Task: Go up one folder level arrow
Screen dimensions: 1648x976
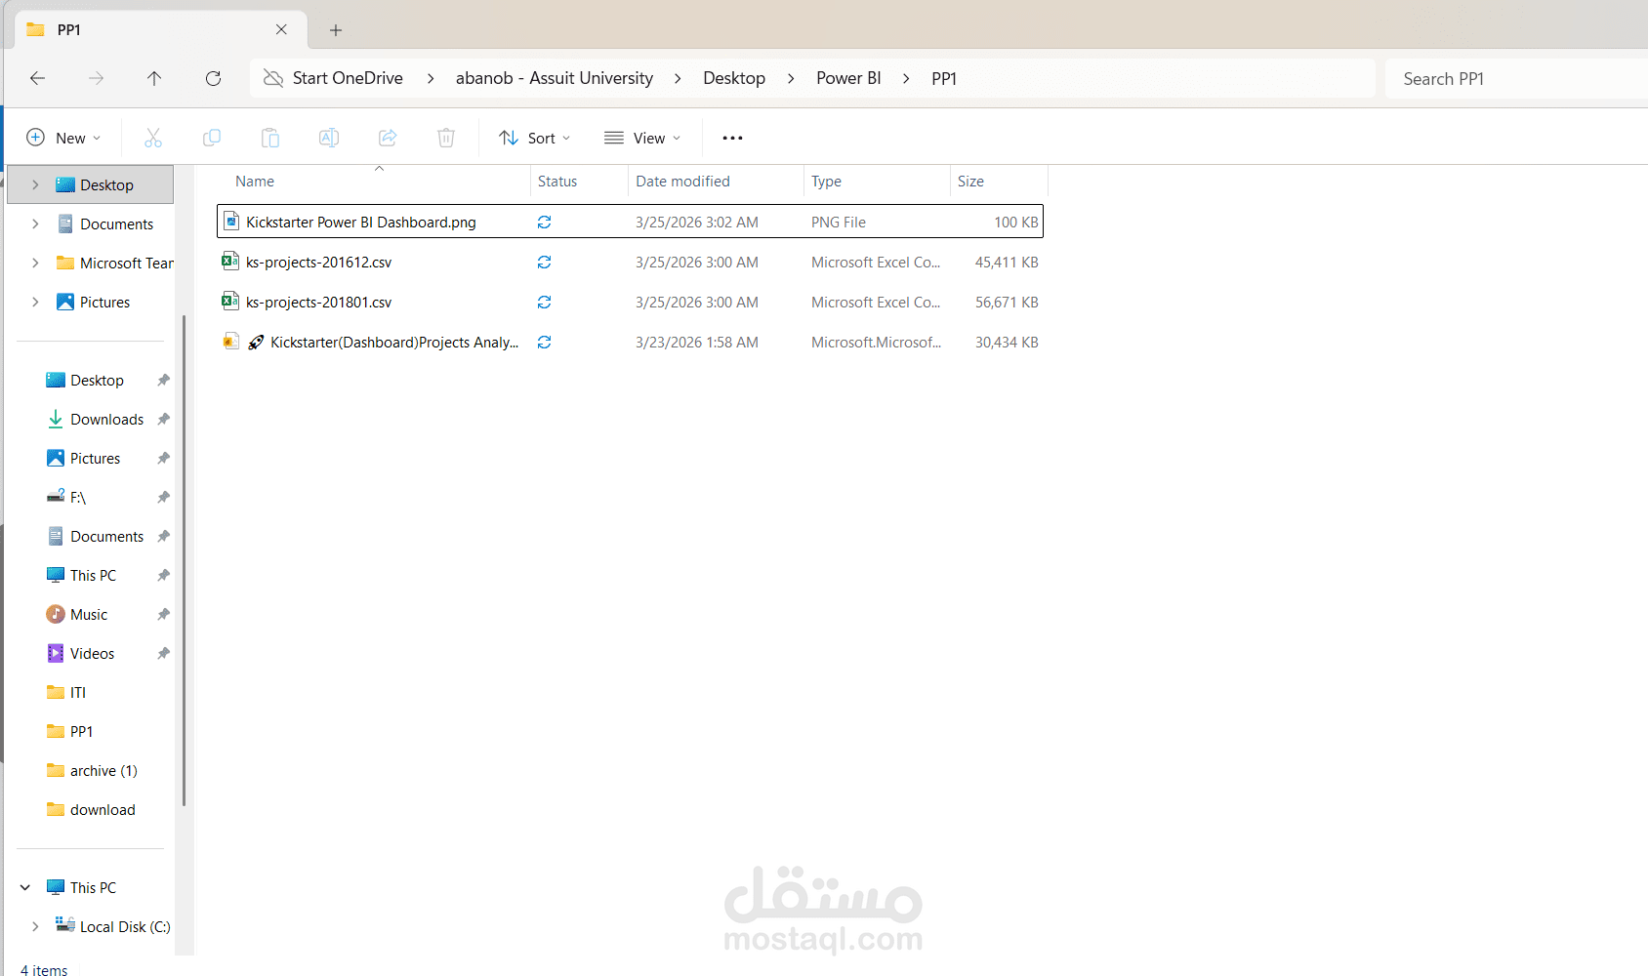Action: (x=154, y=78)
